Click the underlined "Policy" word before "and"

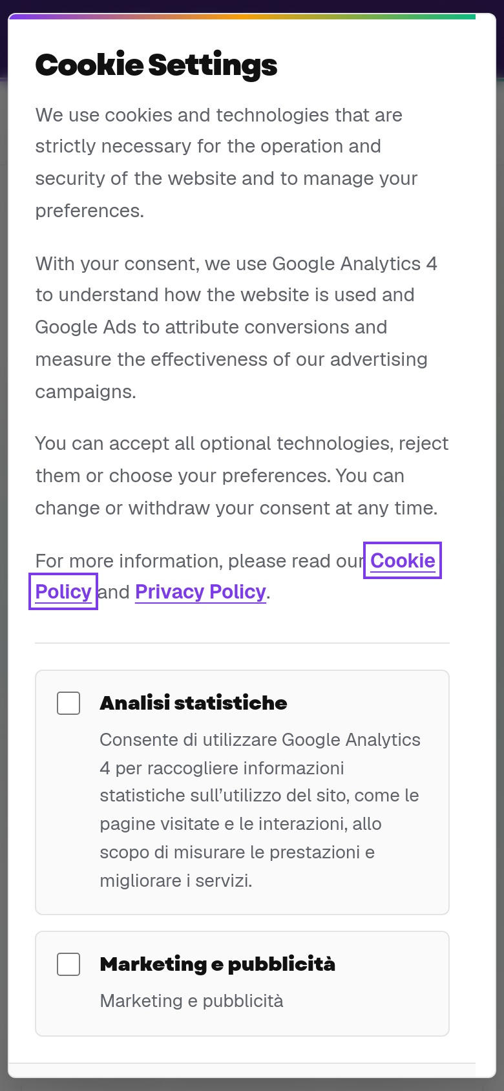coord(63,591)
